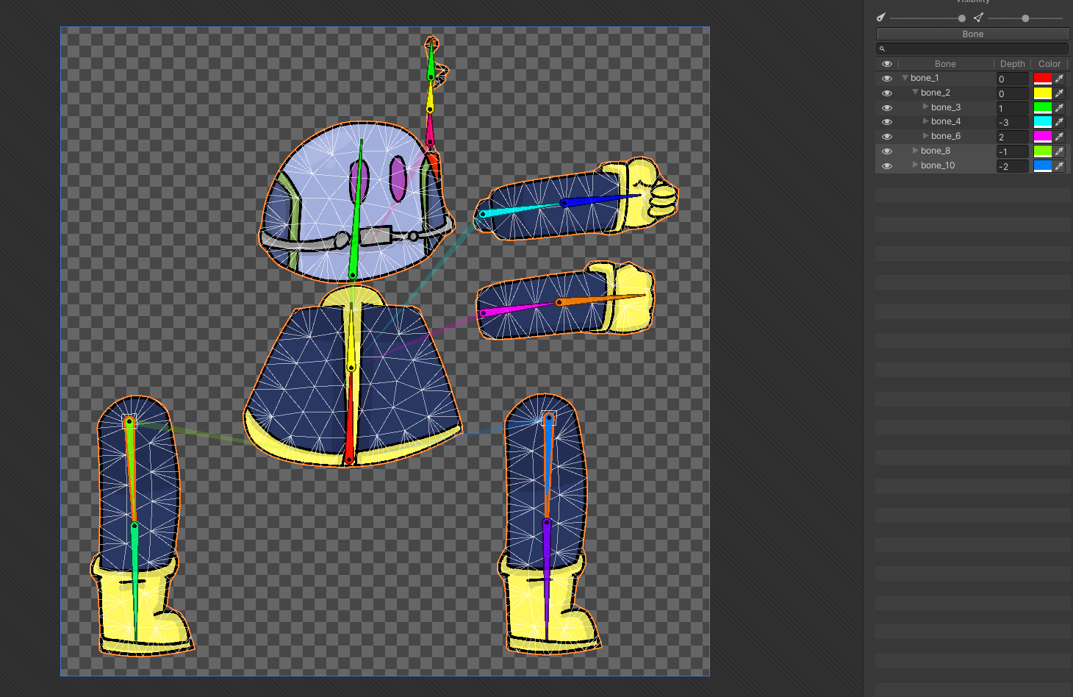Viewport: 1073px width, 697px height.
Task: Collapse the bone_1 hierarchy triangle
Action: 904,77
